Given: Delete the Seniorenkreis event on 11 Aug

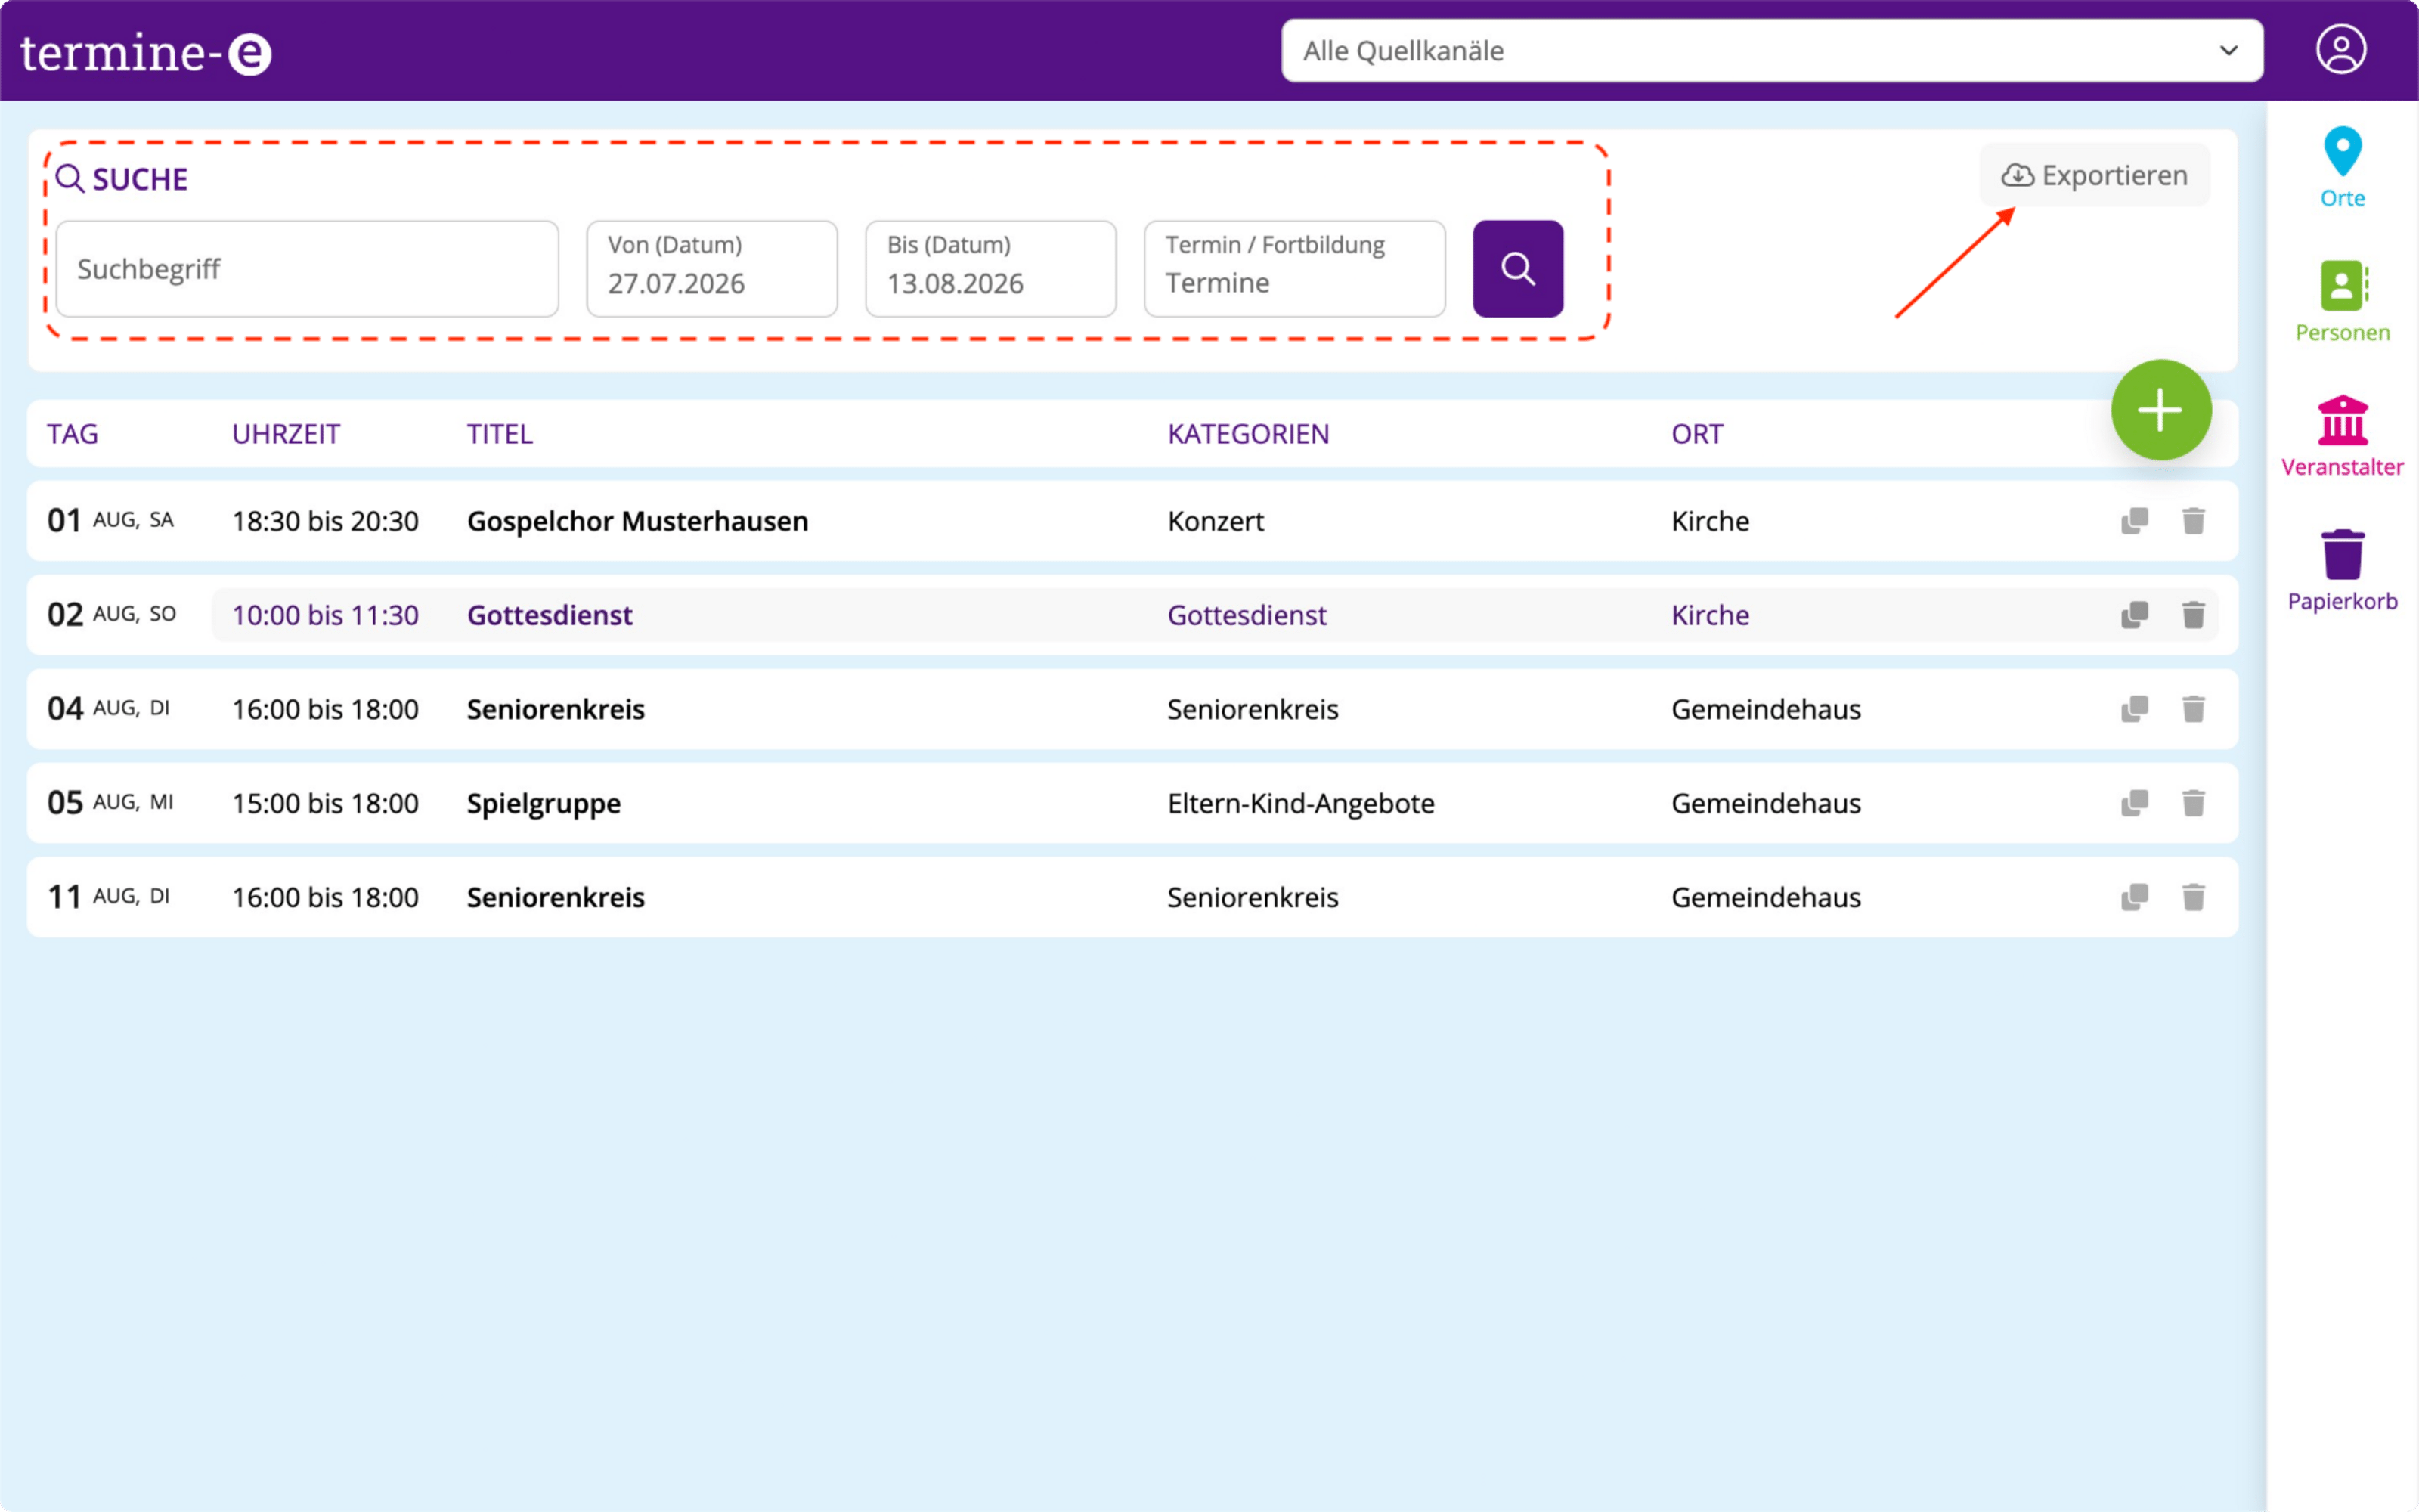Looking at the screenshot, I should coord(2193,897).
